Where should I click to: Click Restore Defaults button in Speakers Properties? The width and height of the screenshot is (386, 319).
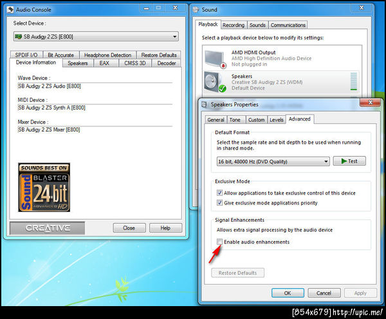click(238, 273)
